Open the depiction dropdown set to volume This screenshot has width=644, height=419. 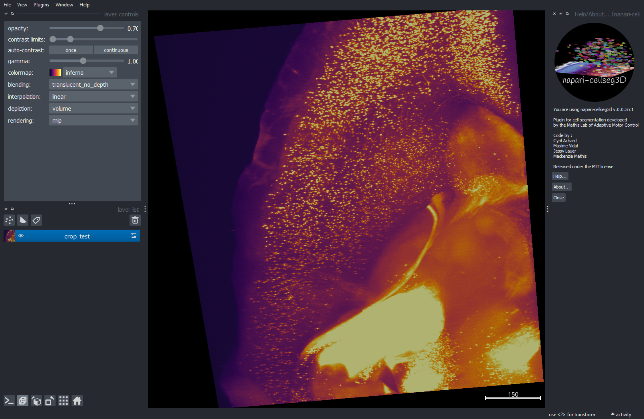(x=94, y=108)
